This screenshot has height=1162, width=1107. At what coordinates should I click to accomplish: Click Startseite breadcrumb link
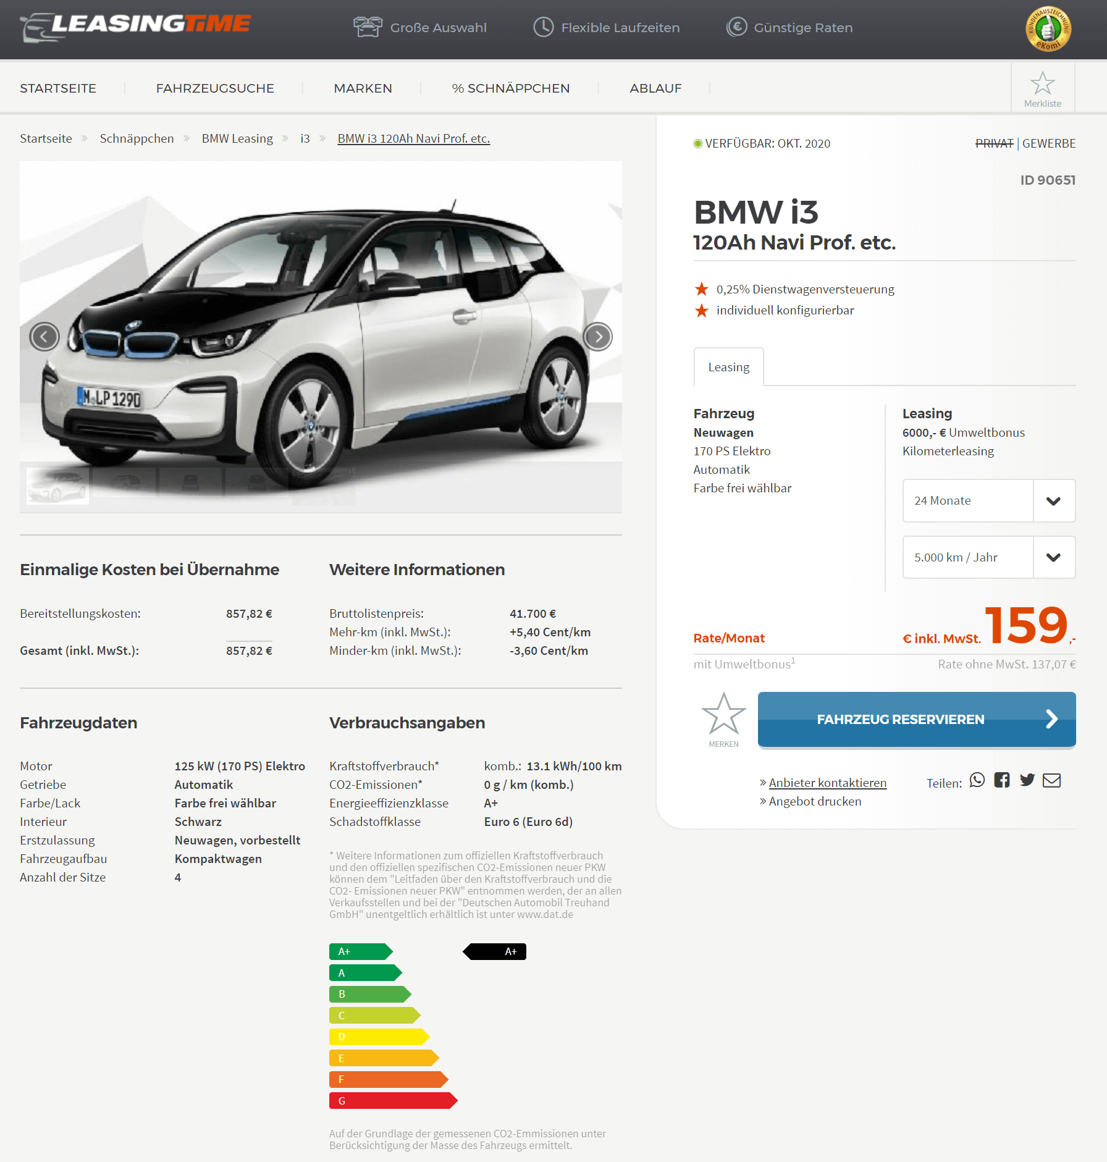point(46,138)
